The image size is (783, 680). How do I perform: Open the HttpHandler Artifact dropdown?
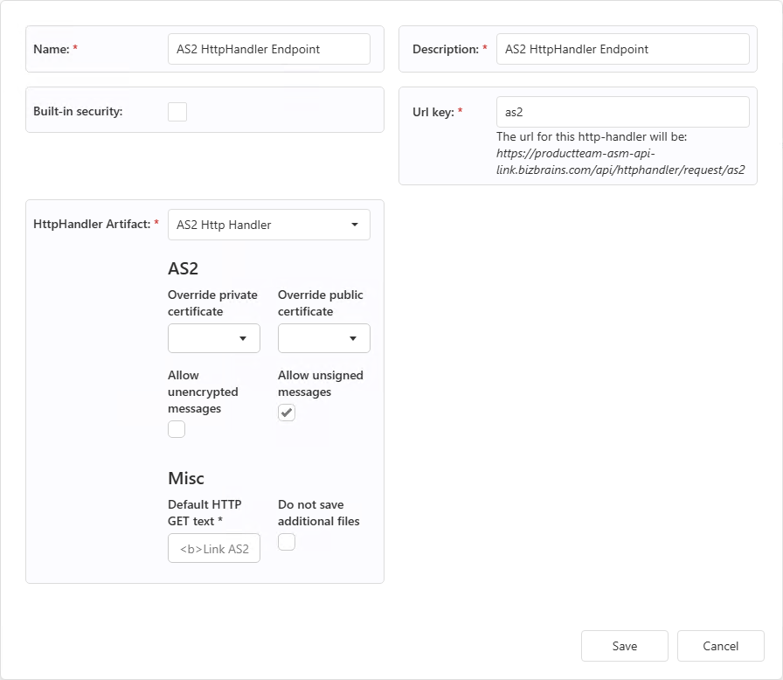(268, 225)
